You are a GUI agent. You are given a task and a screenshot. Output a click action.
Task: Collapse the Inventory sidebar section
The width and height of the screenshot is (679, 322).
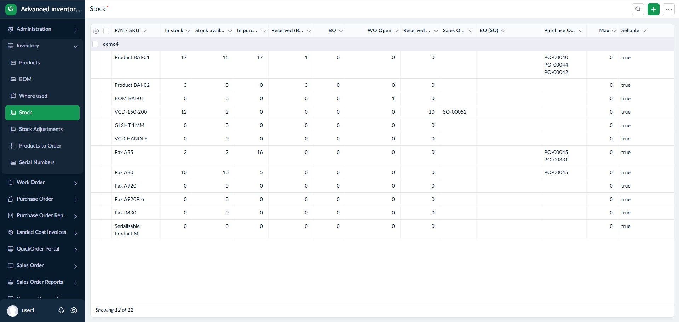click(x=75, y=46)
